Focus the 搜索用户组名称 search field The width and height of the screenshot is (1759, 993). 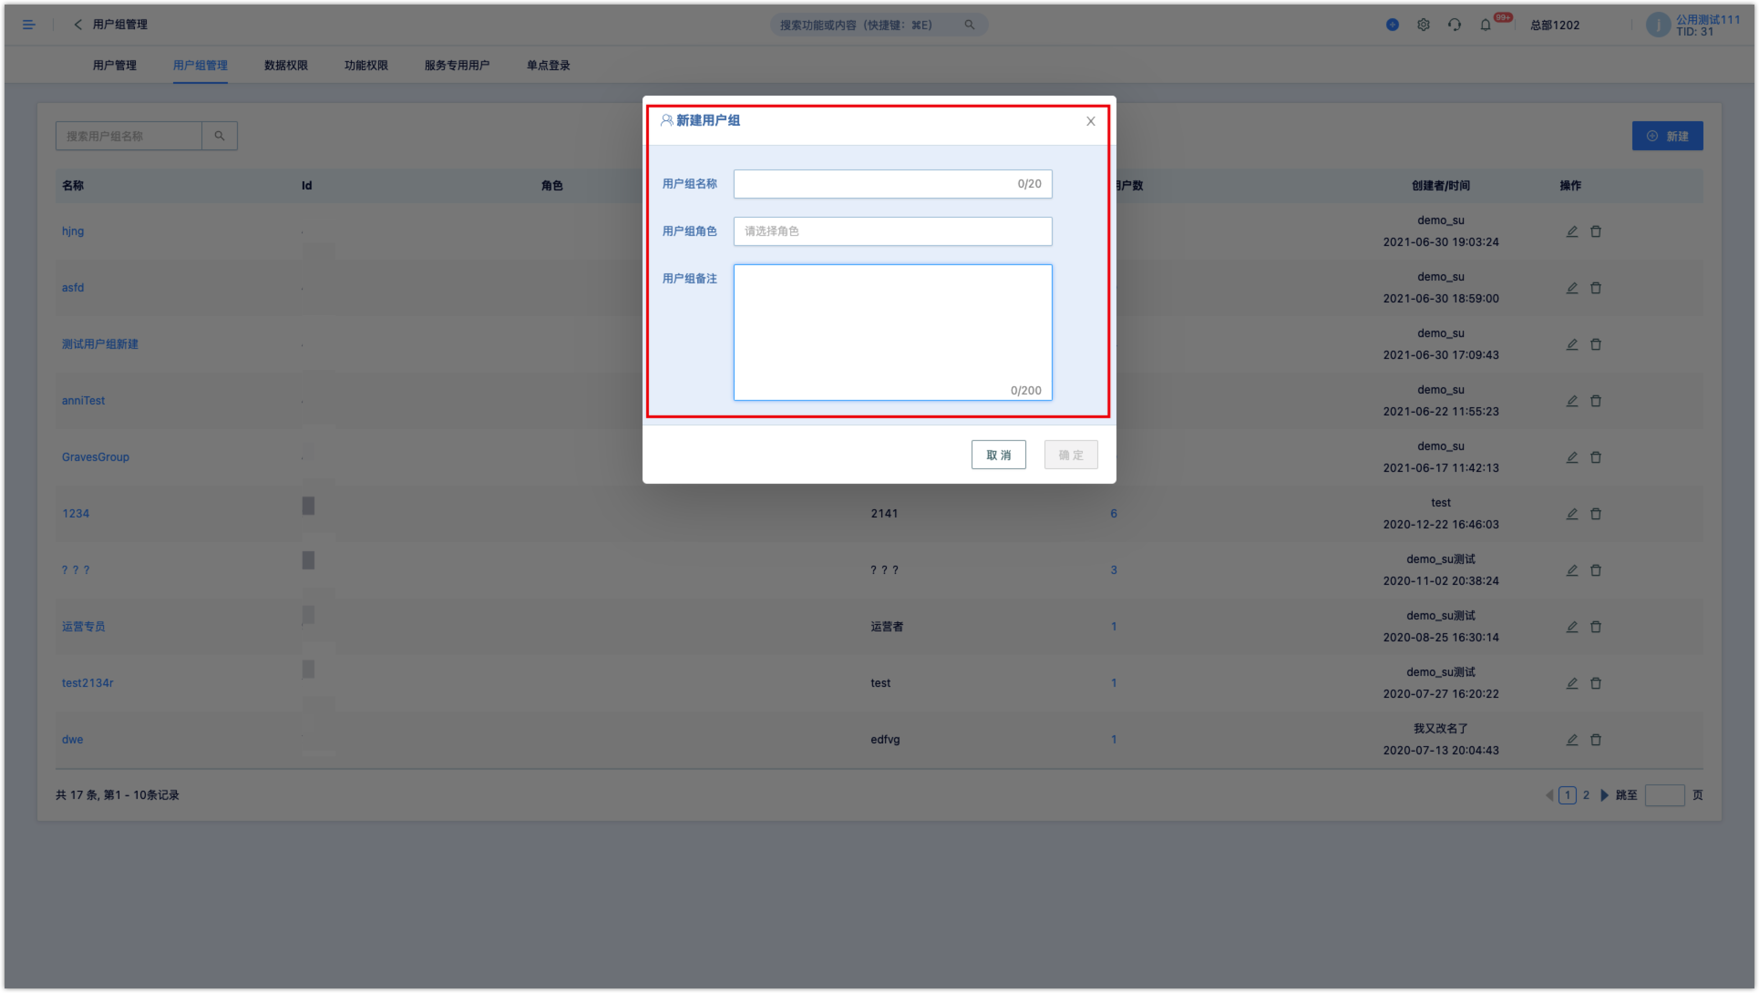[129, 136]
